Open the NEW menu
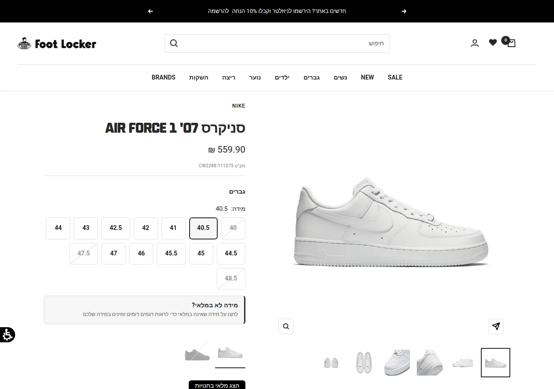The image size is (554, 389). coord(367,77)
